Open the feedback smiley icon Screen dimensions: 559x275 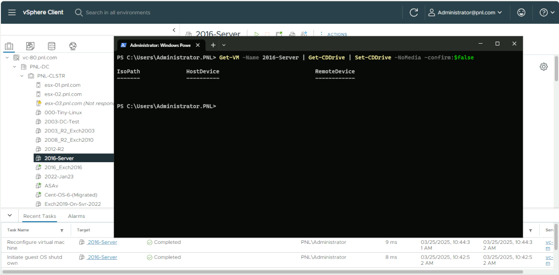pos(521,13)
